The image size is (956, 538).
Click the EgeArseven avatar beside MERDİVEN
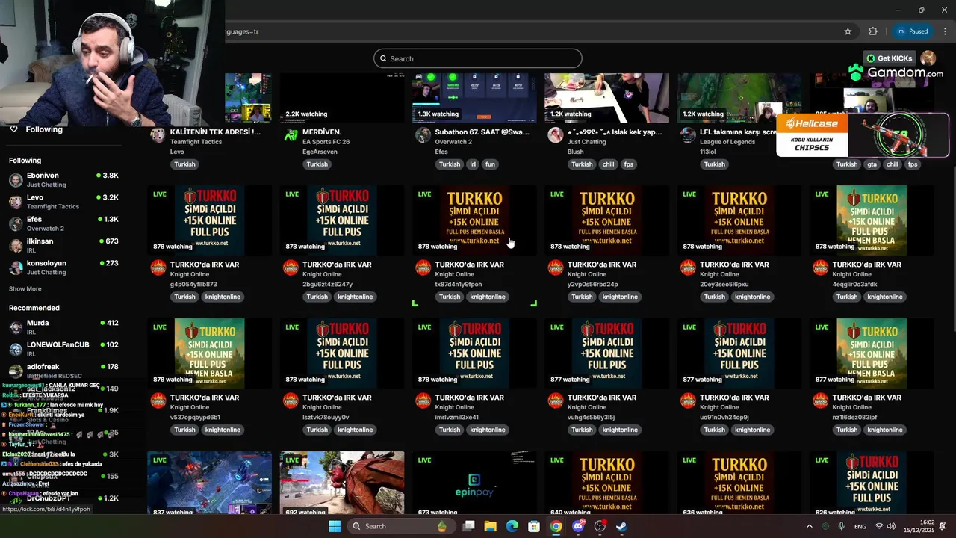click(x=291, y=135)
